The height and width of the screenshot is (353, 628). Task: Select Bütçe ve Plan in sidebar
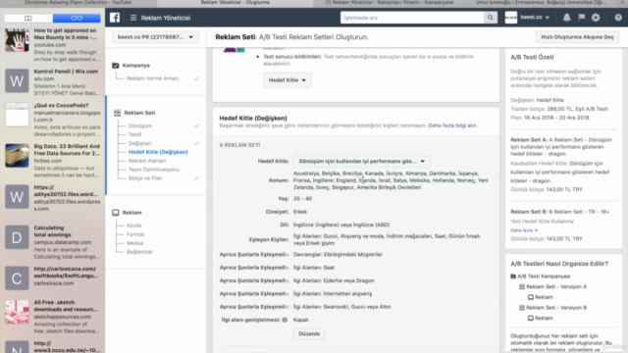145,178
